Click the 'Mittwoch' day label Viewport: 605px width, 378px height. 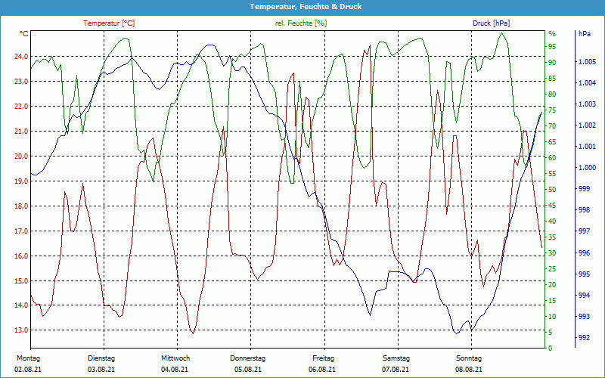pos(175,358)
